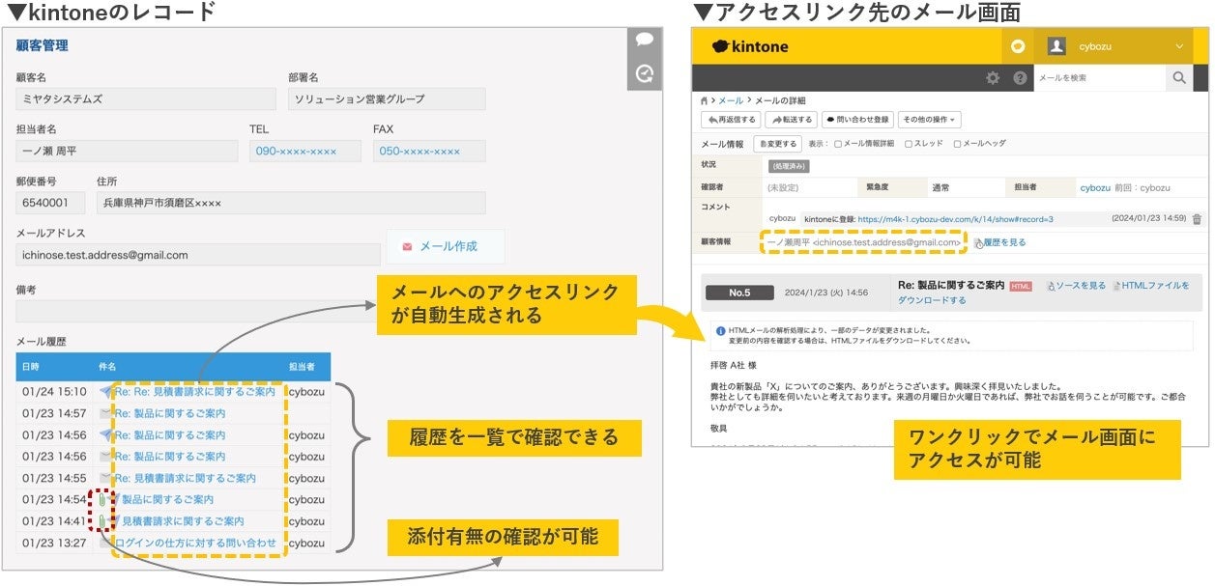This screenshot has width=1215, height=586.
Task: Click the file icon beside HTMLファイルをダウンロードする
Action: pos(1116,286)
